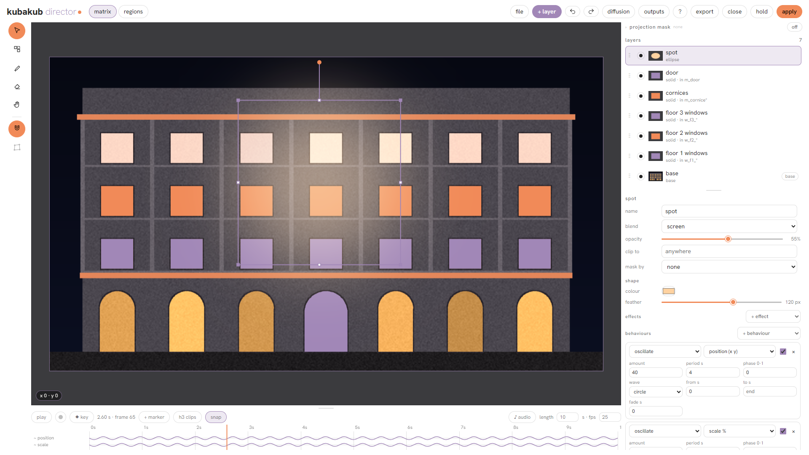Viewport: 809px width, 455px height.
Task: Click the undo arrow button
Action: (x=573, y=12)
